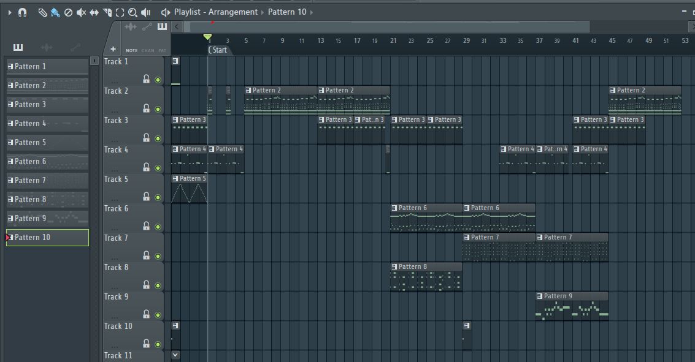The width and height of the screenshot is (695, 362).
Task: Open the Pattern 10 selector in the title
Action: 287,12
